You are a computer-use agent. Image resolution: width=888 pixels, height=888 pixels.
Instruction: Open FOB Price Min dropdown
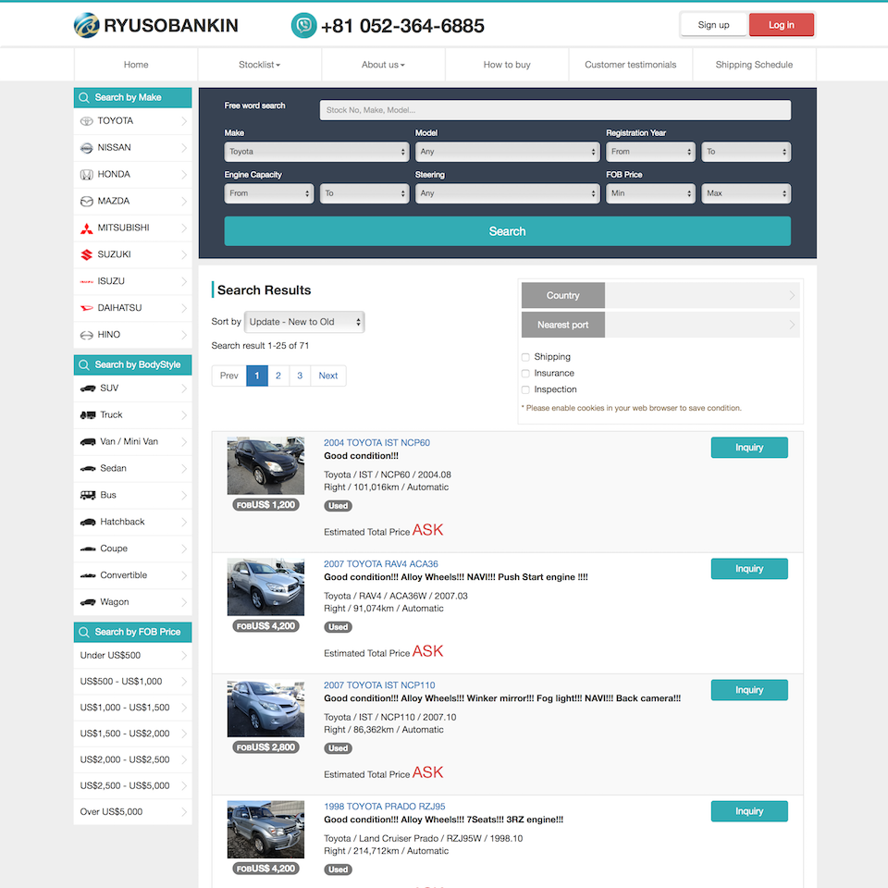coord(650,193)
